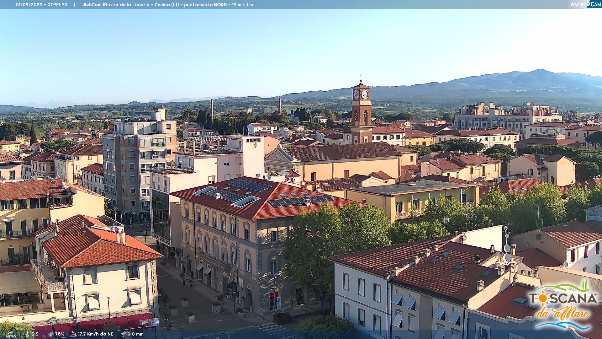
Task: Click the rain umbrella icon
Action: point(123,334)
